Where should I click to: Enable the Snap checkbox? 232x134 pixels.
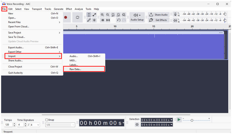(x=47, y=120)
